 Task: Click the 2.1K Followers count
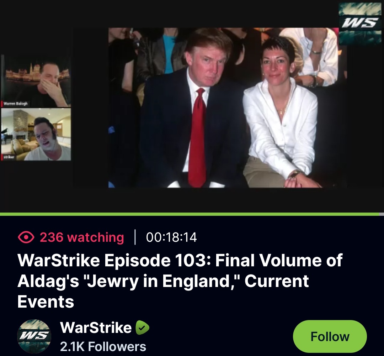coord(103,346)
